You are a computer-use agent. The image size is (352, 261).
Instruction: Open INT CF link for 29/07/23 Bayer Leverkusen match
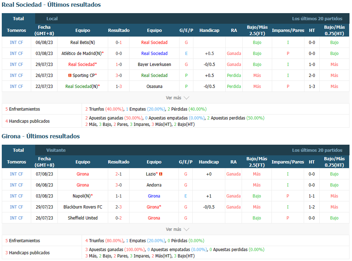pos(16,65)
